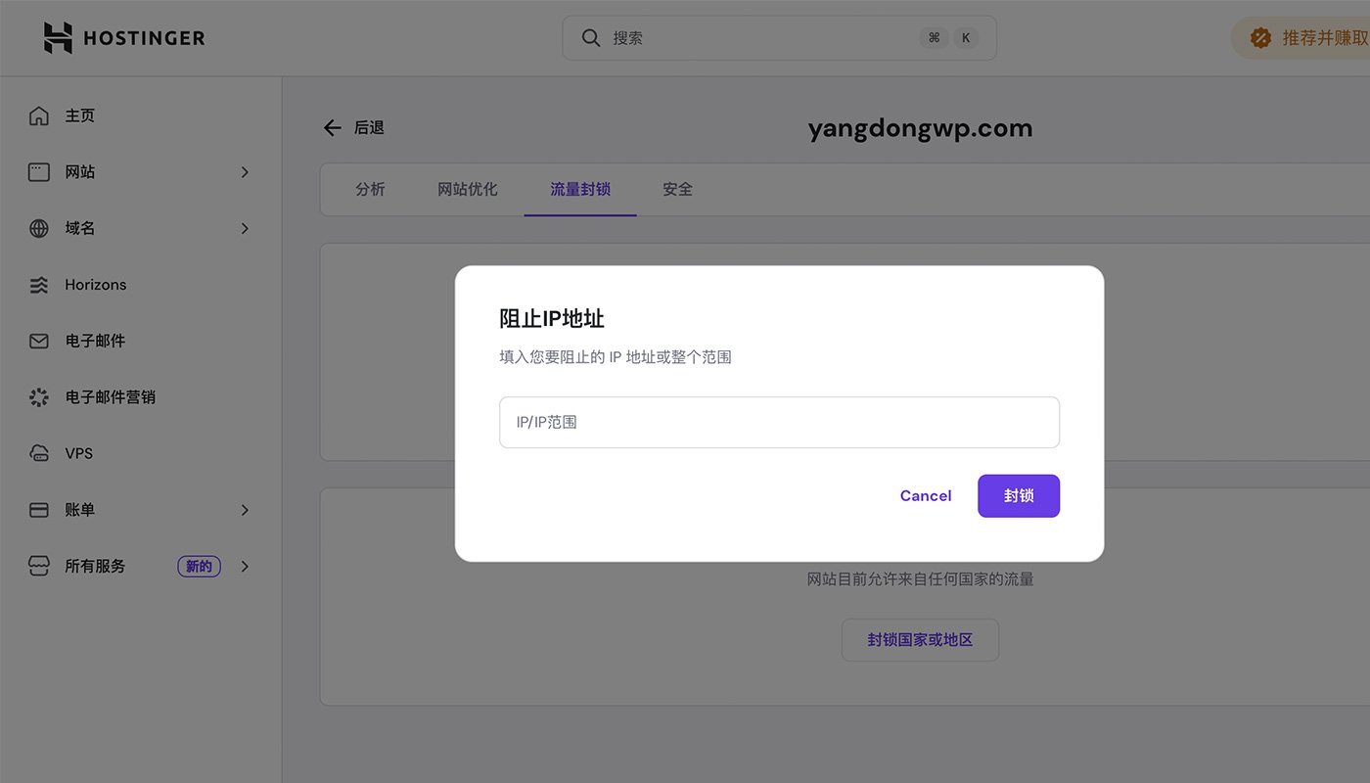Click the IP/IP范围 input field

point(778,422)
